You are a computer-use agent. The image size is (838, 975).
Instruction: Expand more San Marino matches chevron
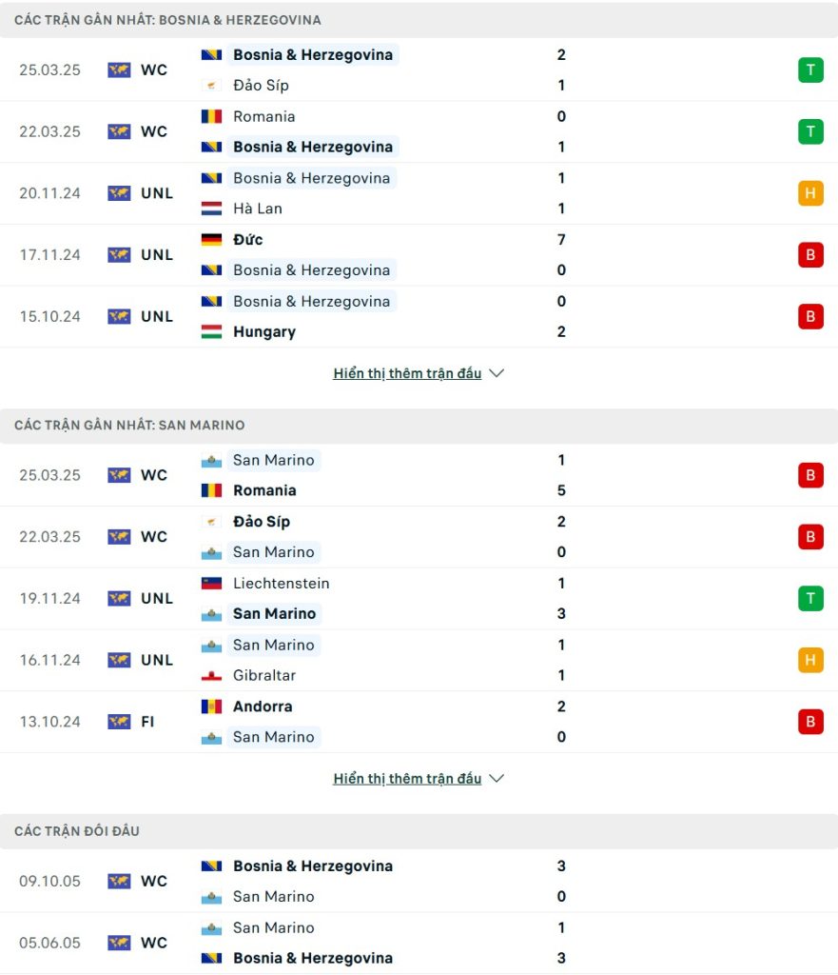tap(497, 779)
